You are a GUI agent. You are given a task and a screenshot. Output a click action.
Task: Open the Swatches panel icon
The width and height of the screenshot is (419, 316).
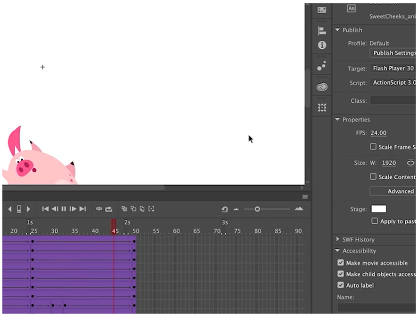[x=322, y=9]
